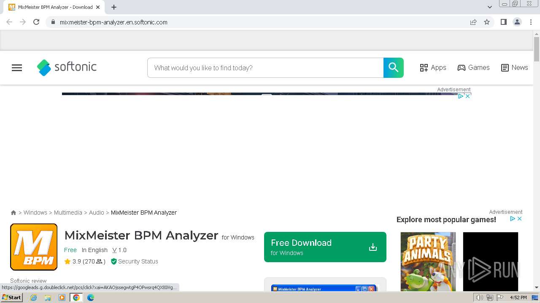Click scrollbar down arrow

click(537, 287)
